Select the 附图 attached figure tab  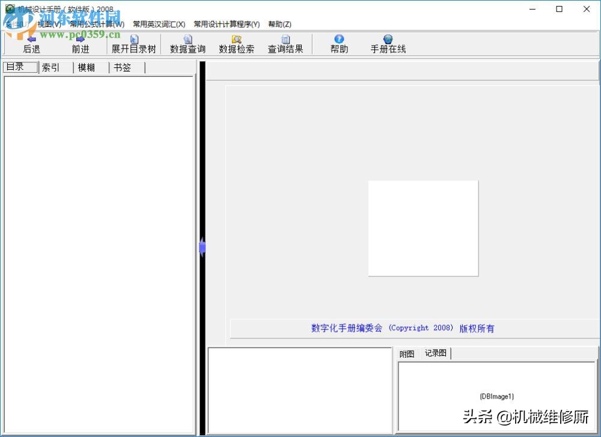coord(406,353)
